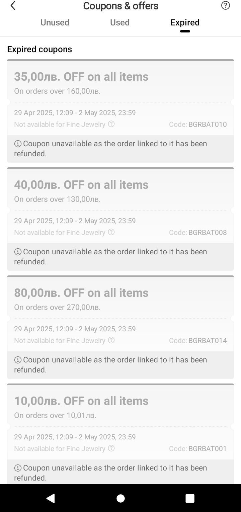Tap info icon on 40,00лв. coupon notice

pyautogui.click(x=18, y=252)
